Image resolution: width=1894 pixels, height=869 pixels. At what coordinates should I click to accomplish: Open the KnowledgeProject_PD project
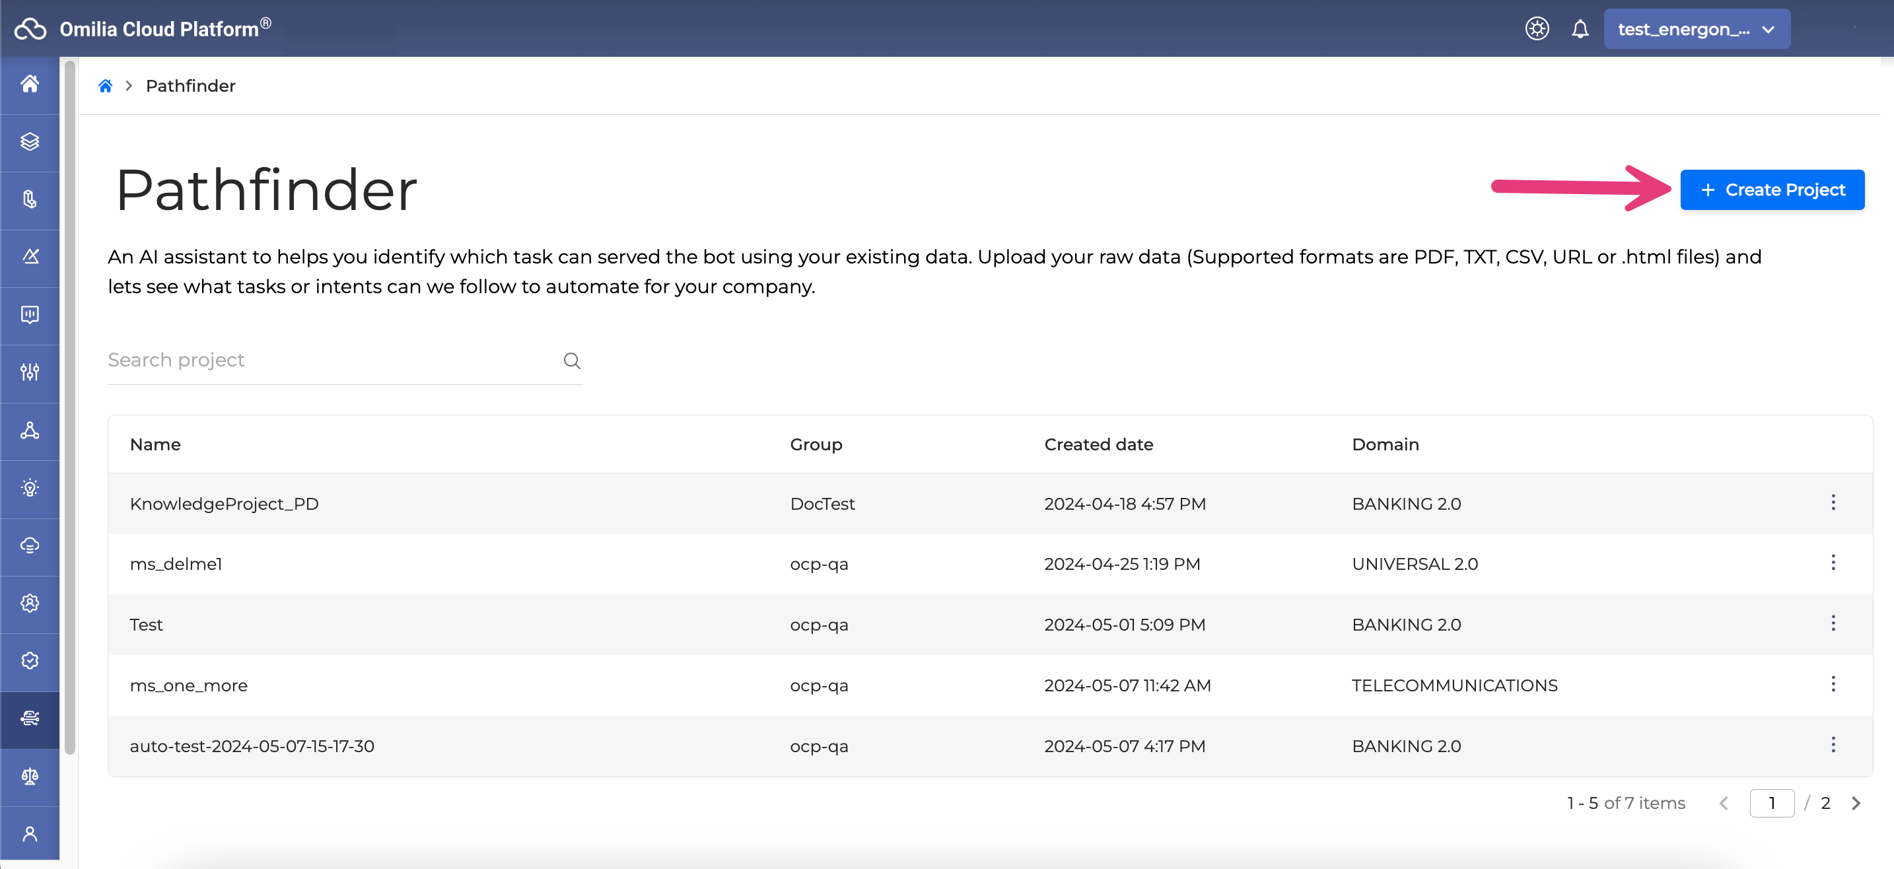coord(225,504)
